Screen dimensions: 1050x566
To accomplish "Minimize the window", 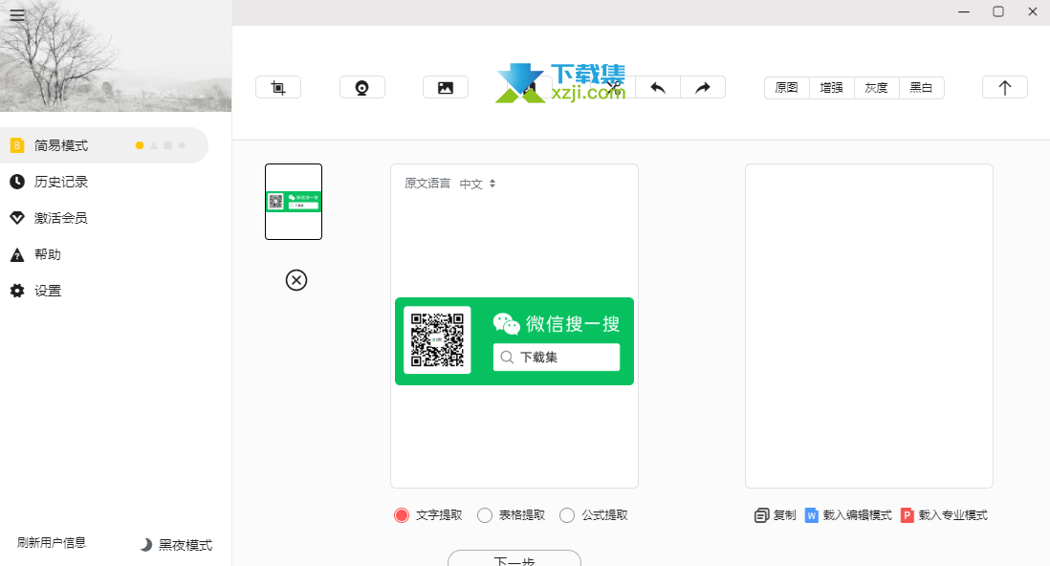I will 964,12.
